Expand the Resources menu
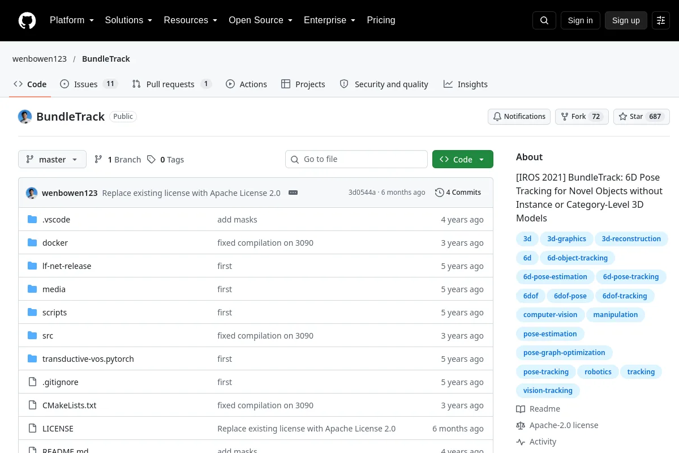Image resolution: width=679 pixels, height=453 pixels. (x=191, y=20)
